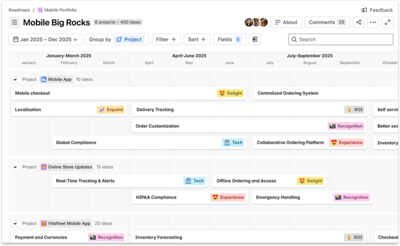Open Comments with 25 count

click(327, 22)
